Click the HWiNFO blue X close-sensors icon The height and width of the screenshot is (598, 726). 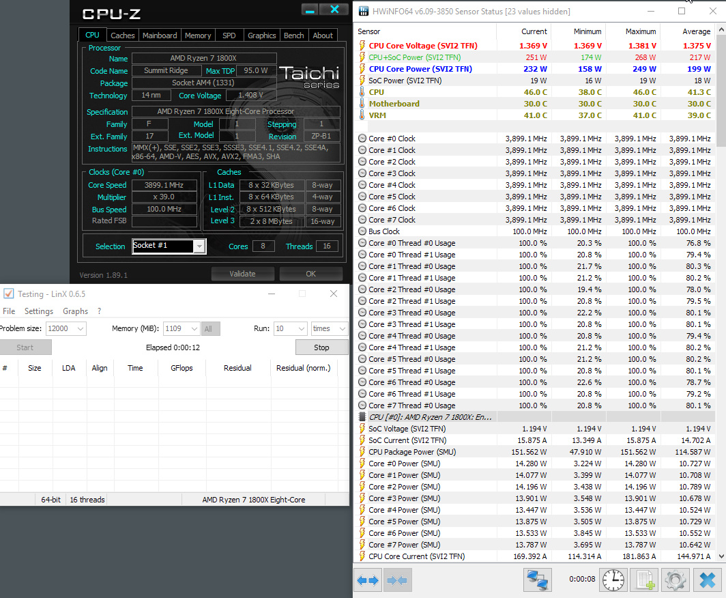coord(707,580)
